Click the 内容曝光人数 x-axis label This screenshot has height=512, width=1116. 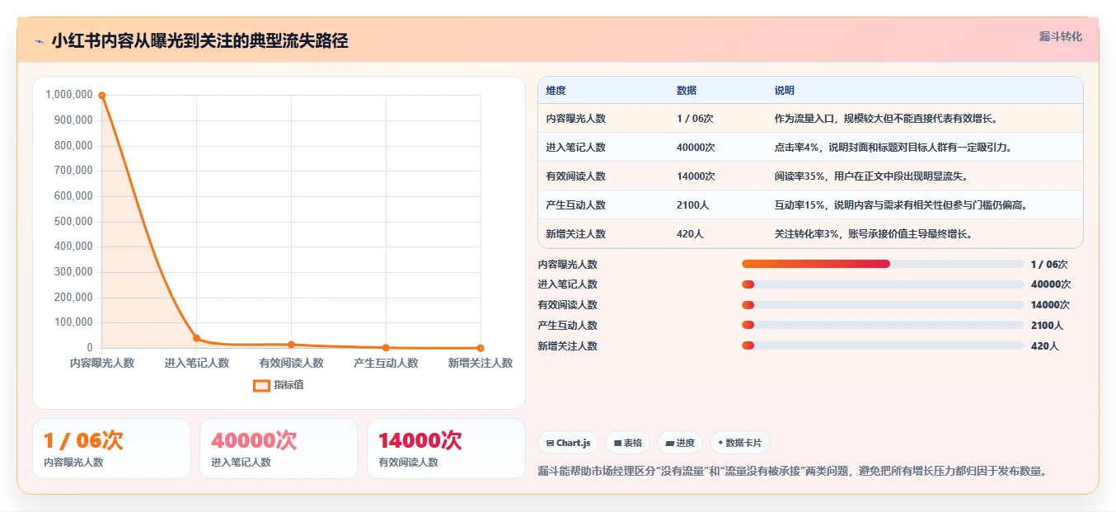click(x=102, y=363)
